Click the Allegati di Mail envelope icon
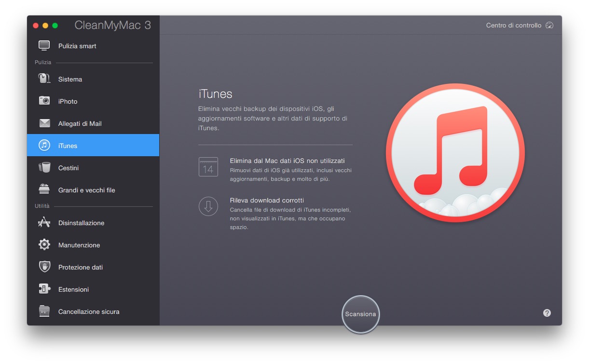The image size is (589, 364). coord(44,123)
